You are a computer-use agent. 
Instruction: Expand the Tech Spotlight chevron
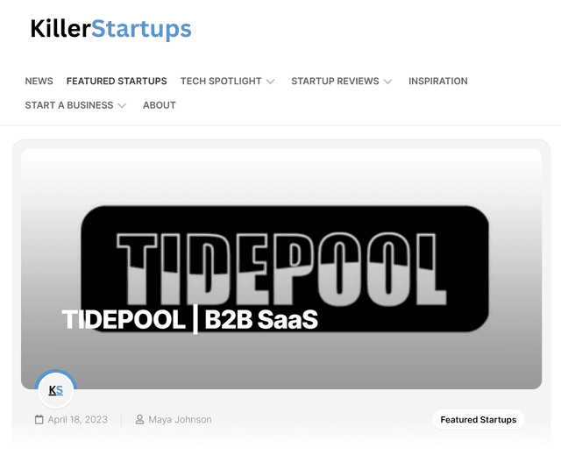click(271, 82)
